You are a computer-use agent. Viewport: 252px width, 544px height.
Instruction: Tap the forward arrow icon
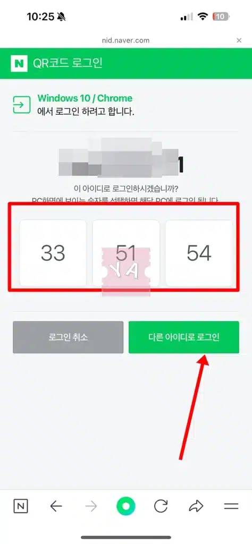click(91, 506)
